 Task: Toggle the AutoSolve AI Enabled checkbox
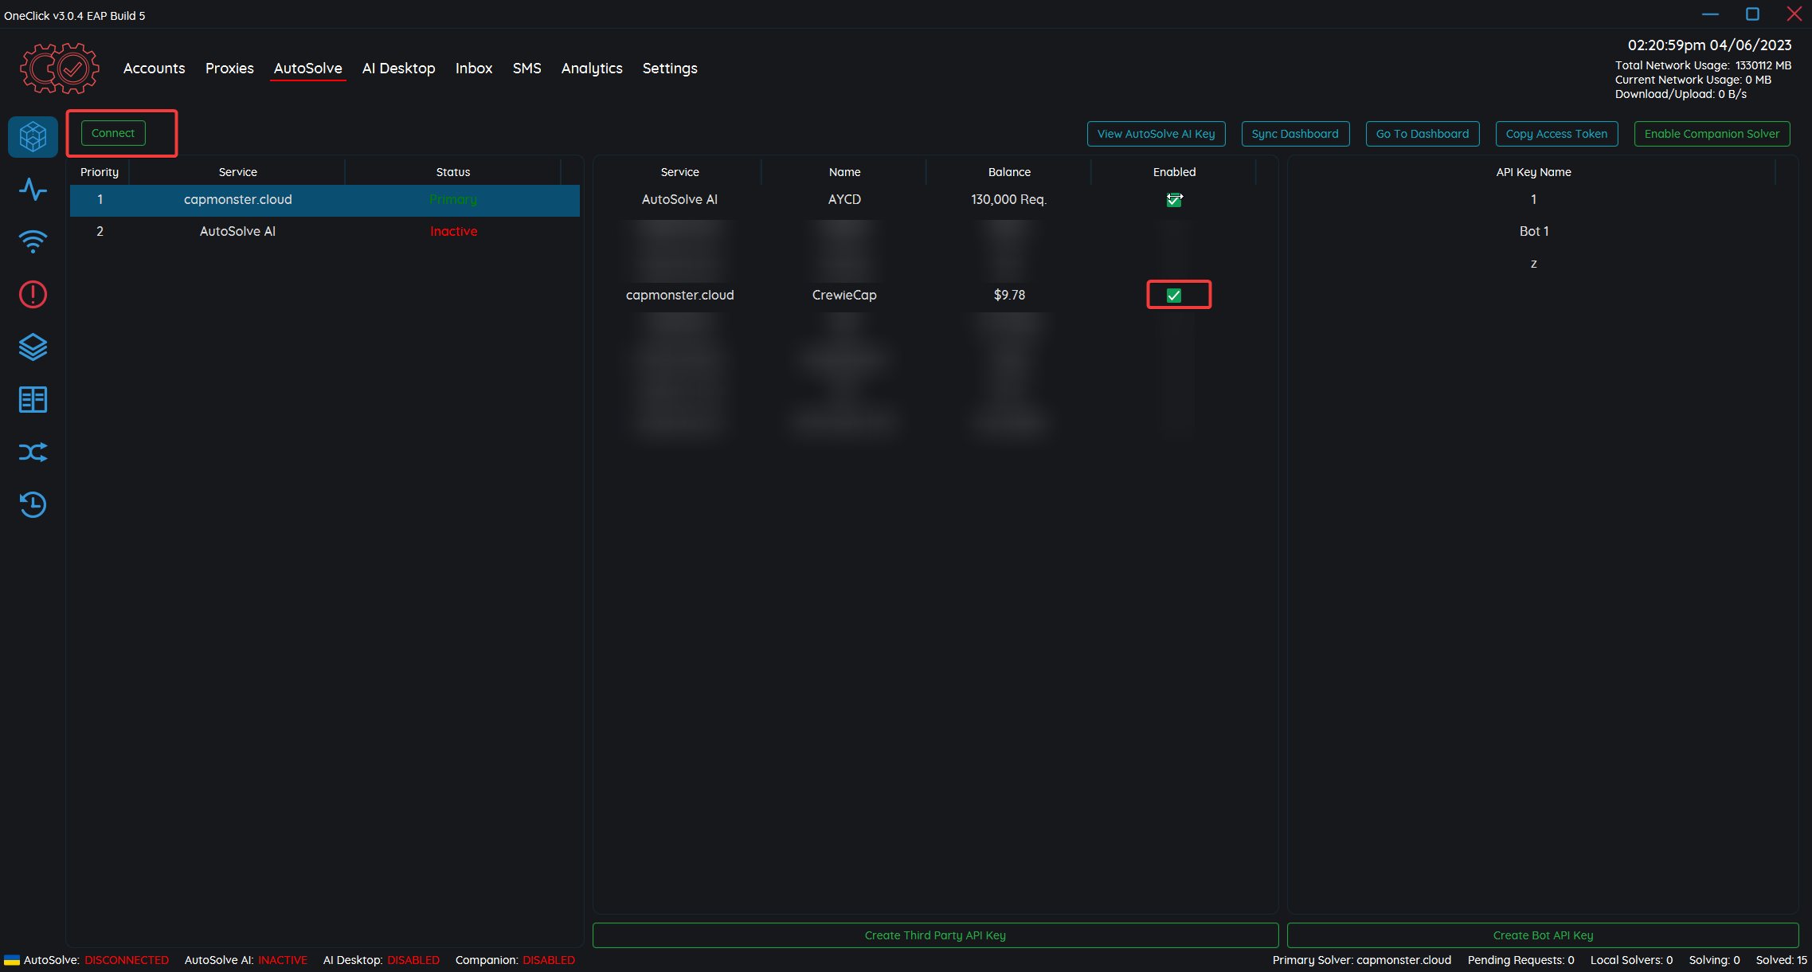pyautogui.click(x=1174, y=200)
